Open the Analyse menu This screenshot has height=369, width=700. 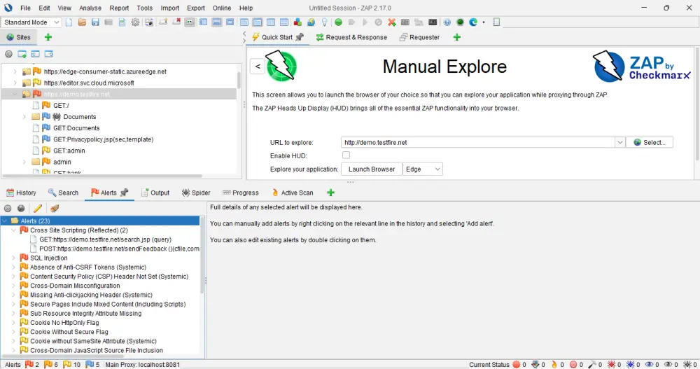tap(90, 8)
